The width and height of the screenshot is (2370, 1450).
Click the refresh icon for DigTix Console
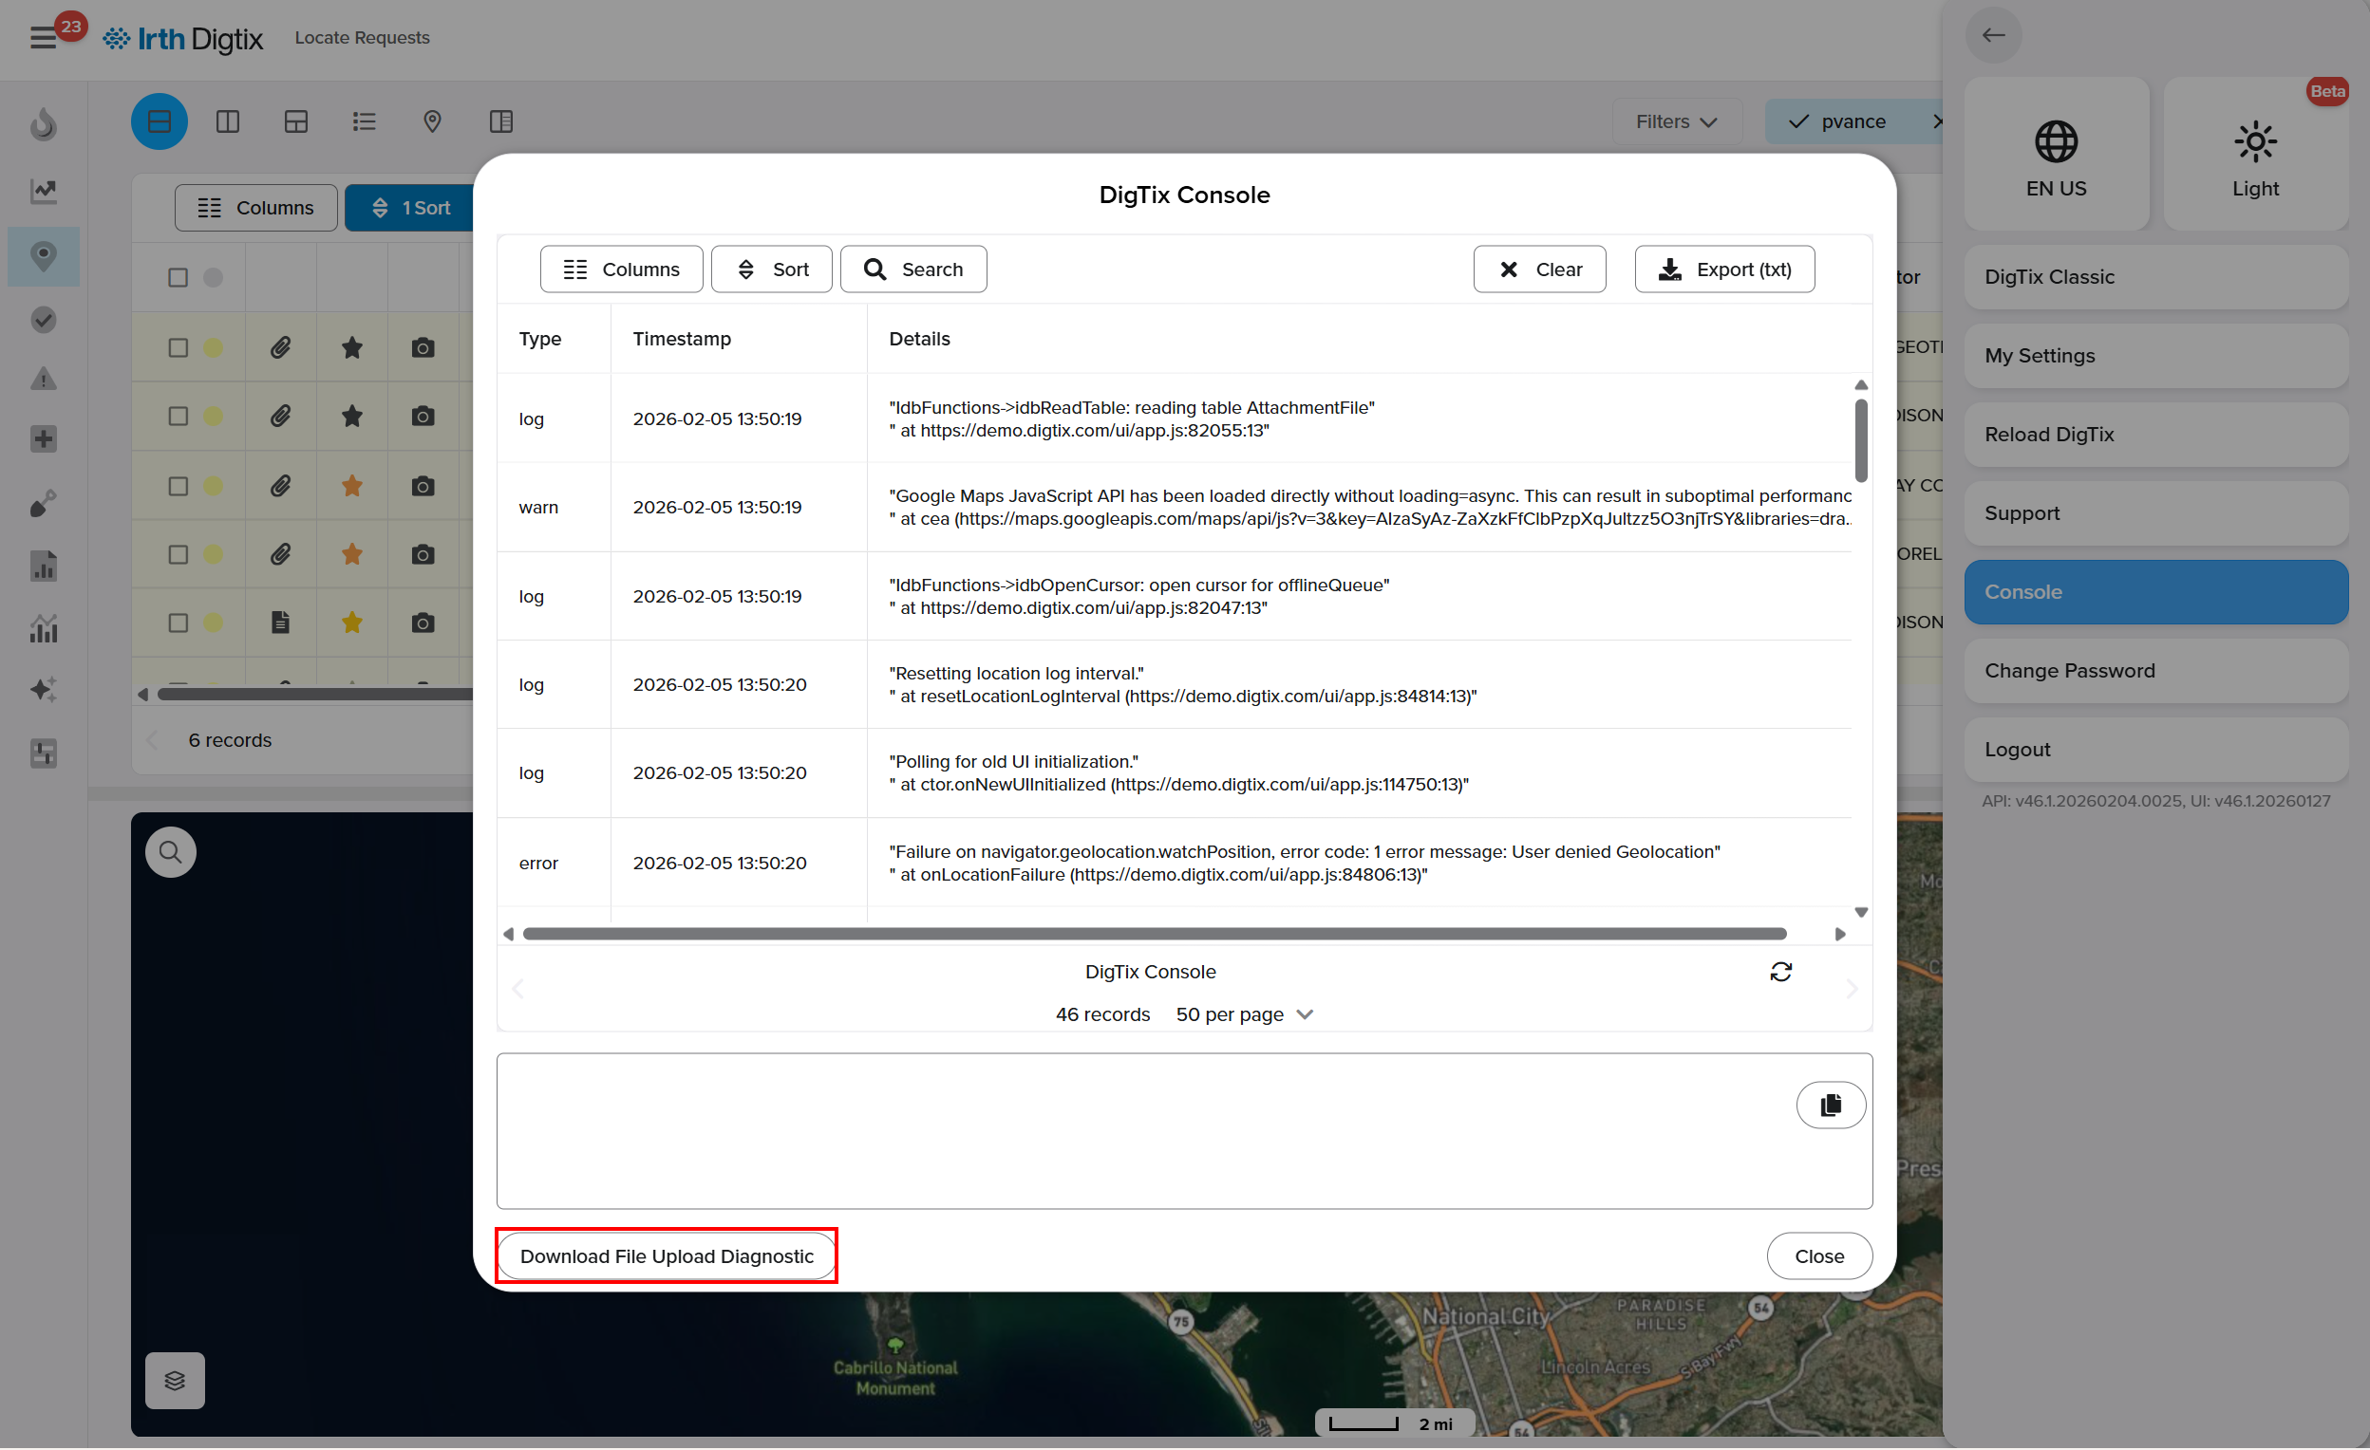coord(1780,972)
